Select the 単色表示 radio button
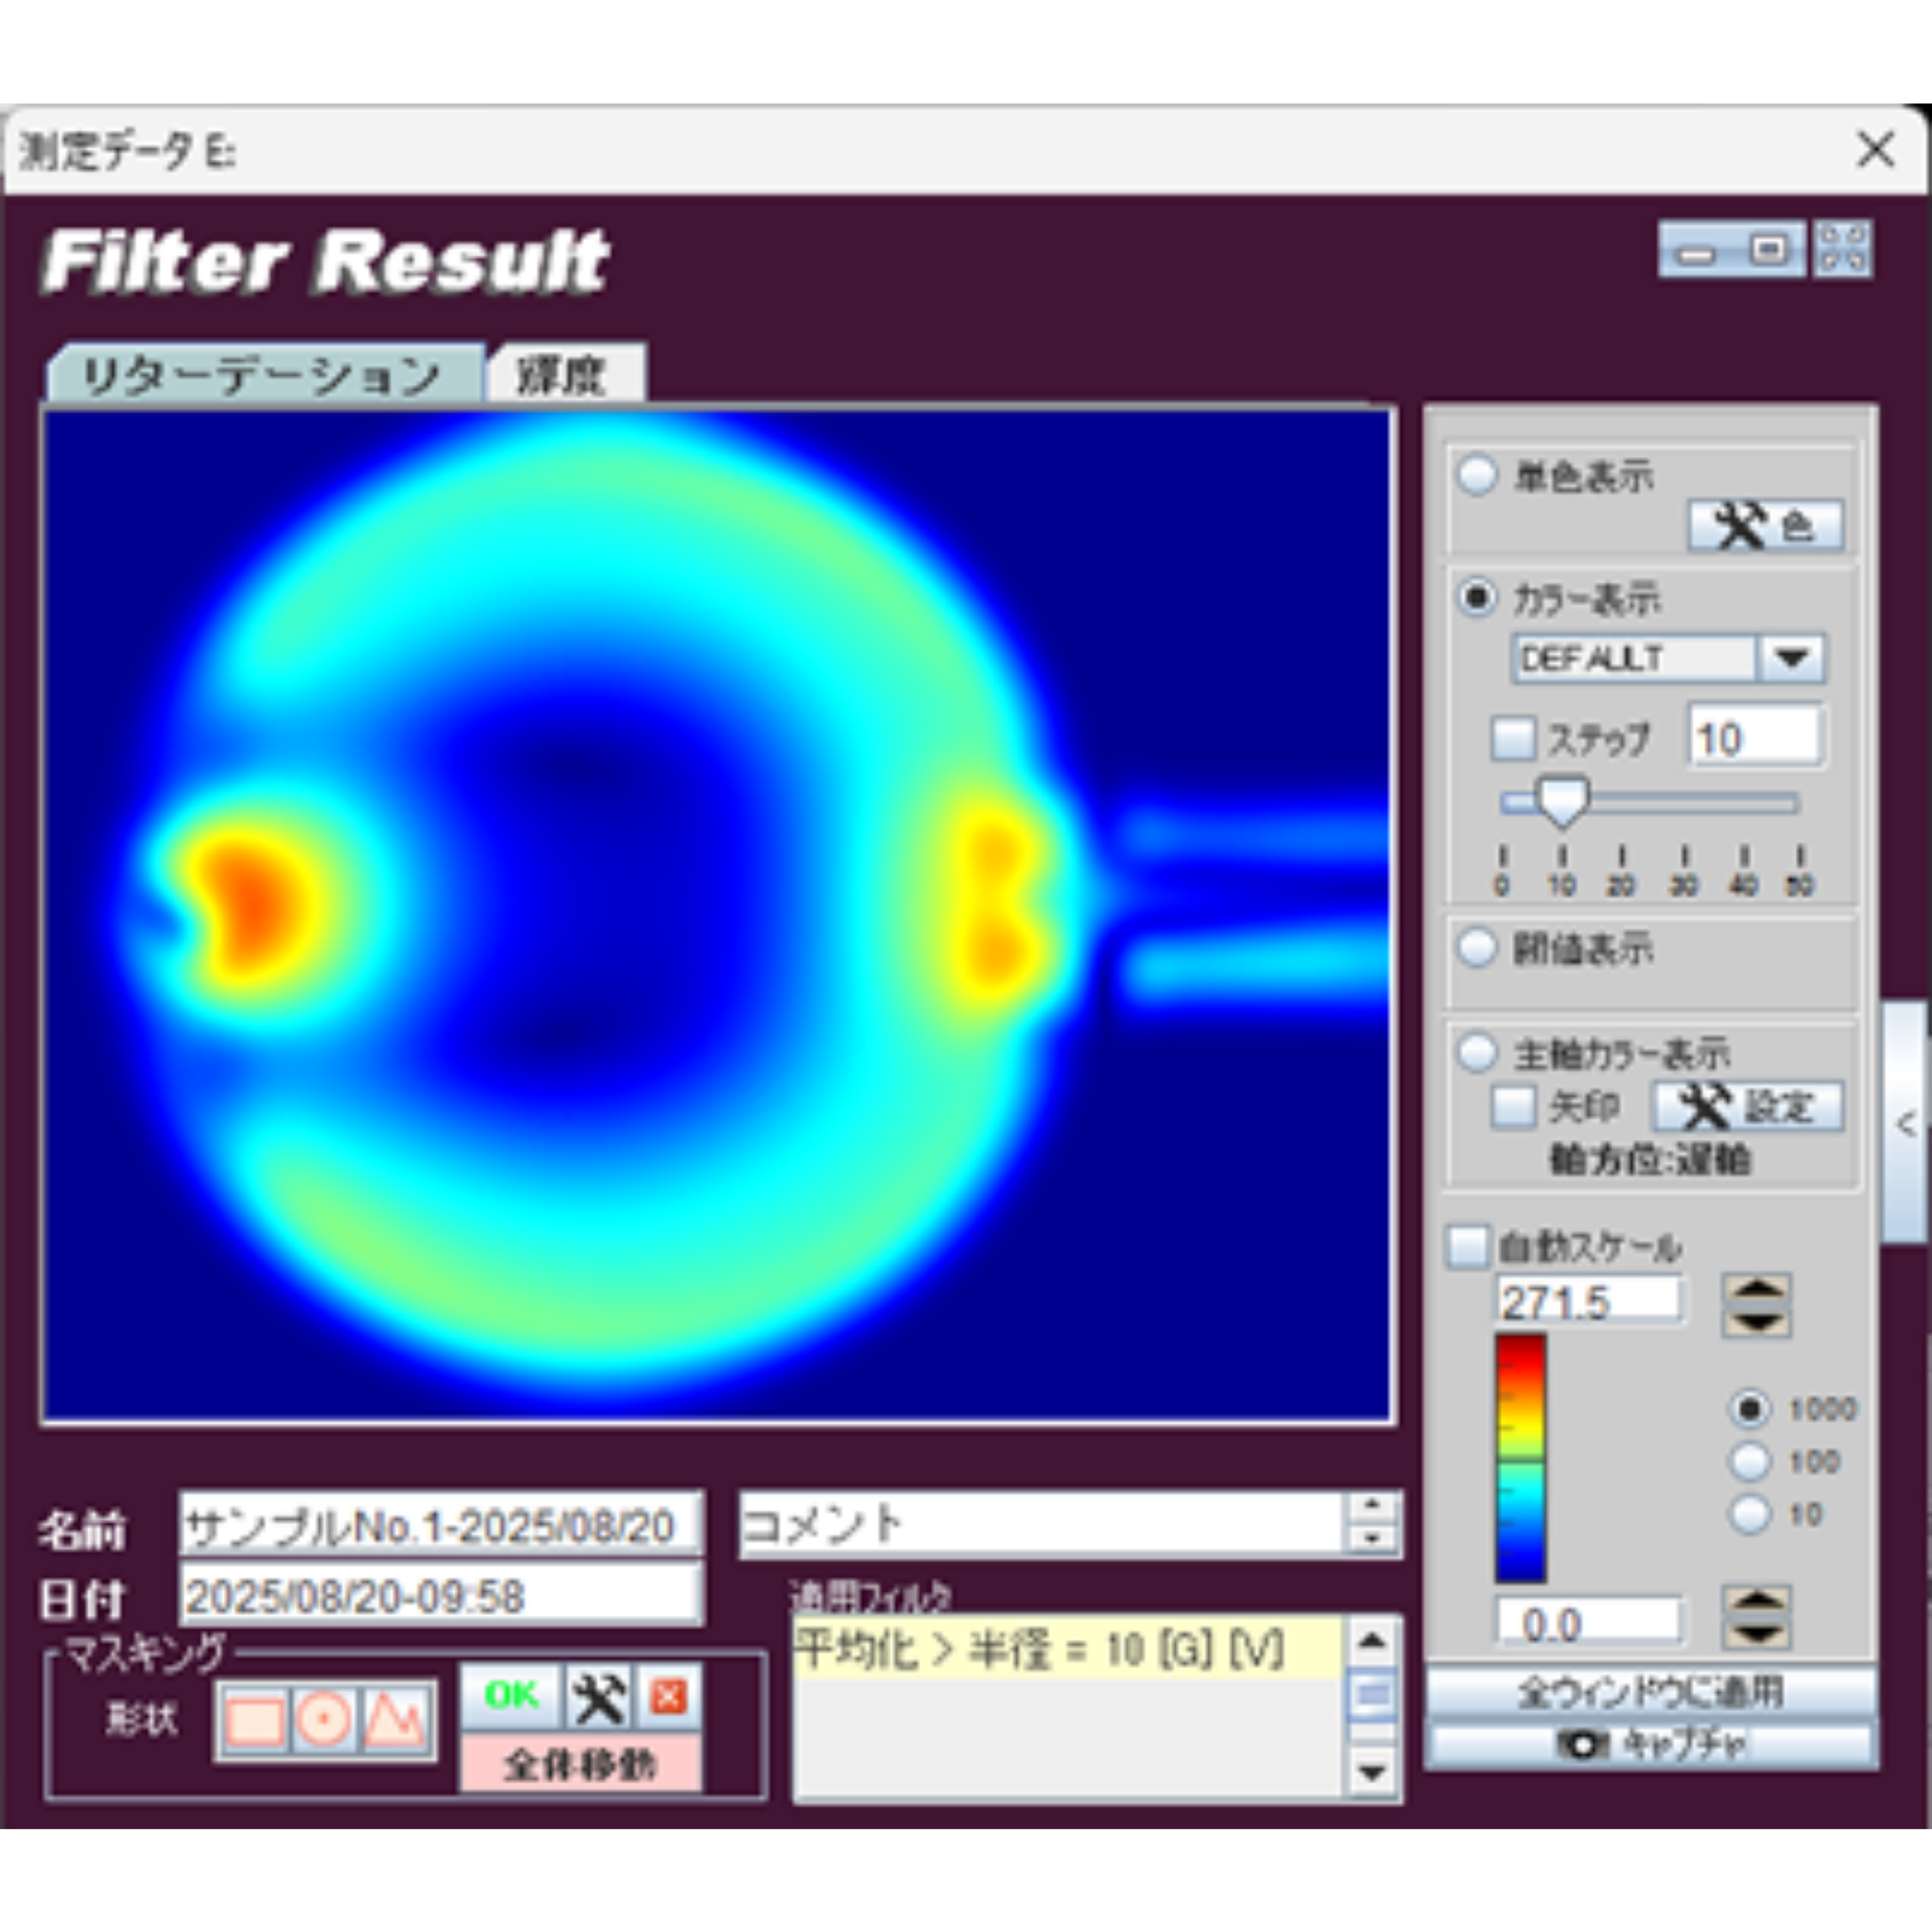1932x1932 pixels. pos(1477,476)
